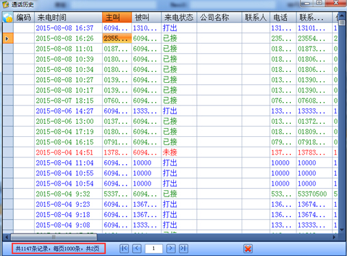347x256 pixels.
Task: Click phone cell 079... in 16:15 row
Action: pos(283,142)
